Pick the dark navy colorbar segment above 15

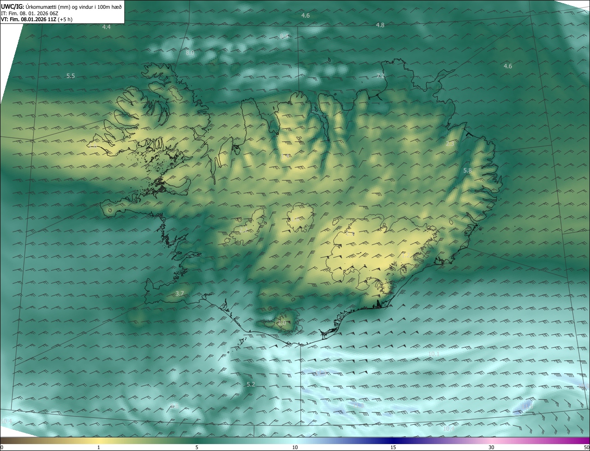coord(393,440)
